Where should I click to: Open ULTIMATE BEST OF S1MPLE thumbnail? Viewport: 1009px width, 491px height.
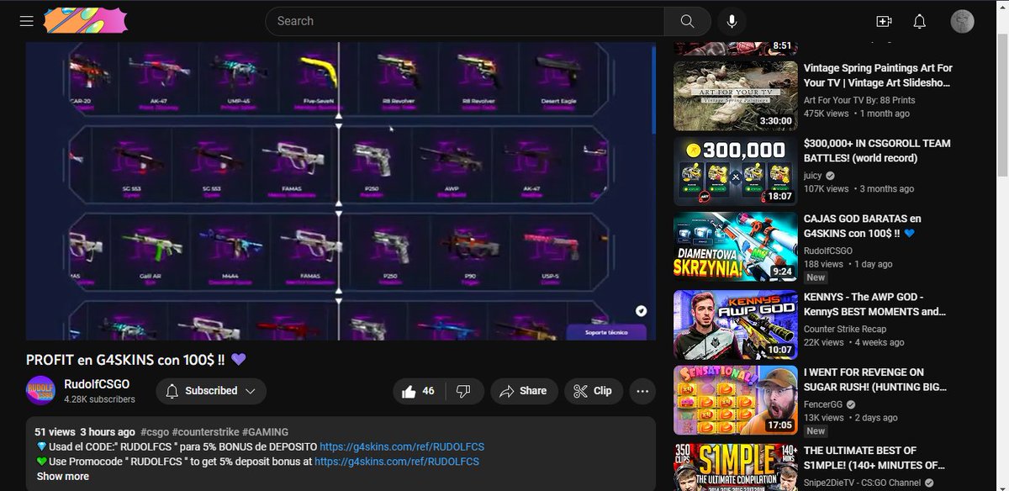coord(736,467)
